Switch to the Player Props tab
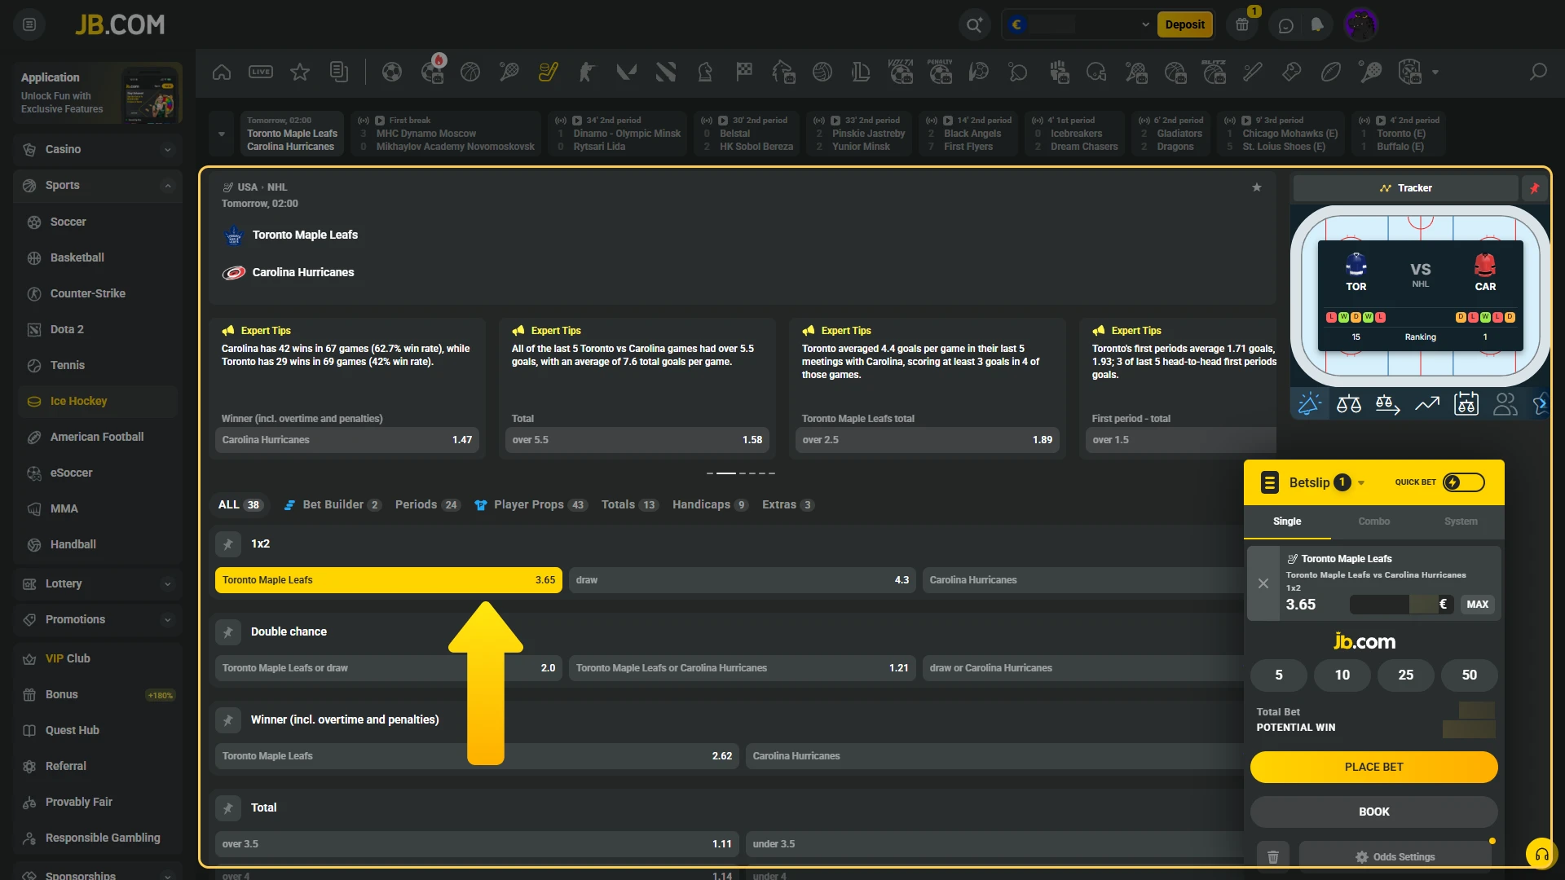Screen dimensions: 1565x880 (531, 505)
